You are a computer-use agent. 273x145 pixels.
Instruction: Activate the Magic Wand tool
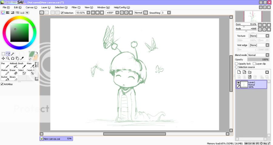13,54
